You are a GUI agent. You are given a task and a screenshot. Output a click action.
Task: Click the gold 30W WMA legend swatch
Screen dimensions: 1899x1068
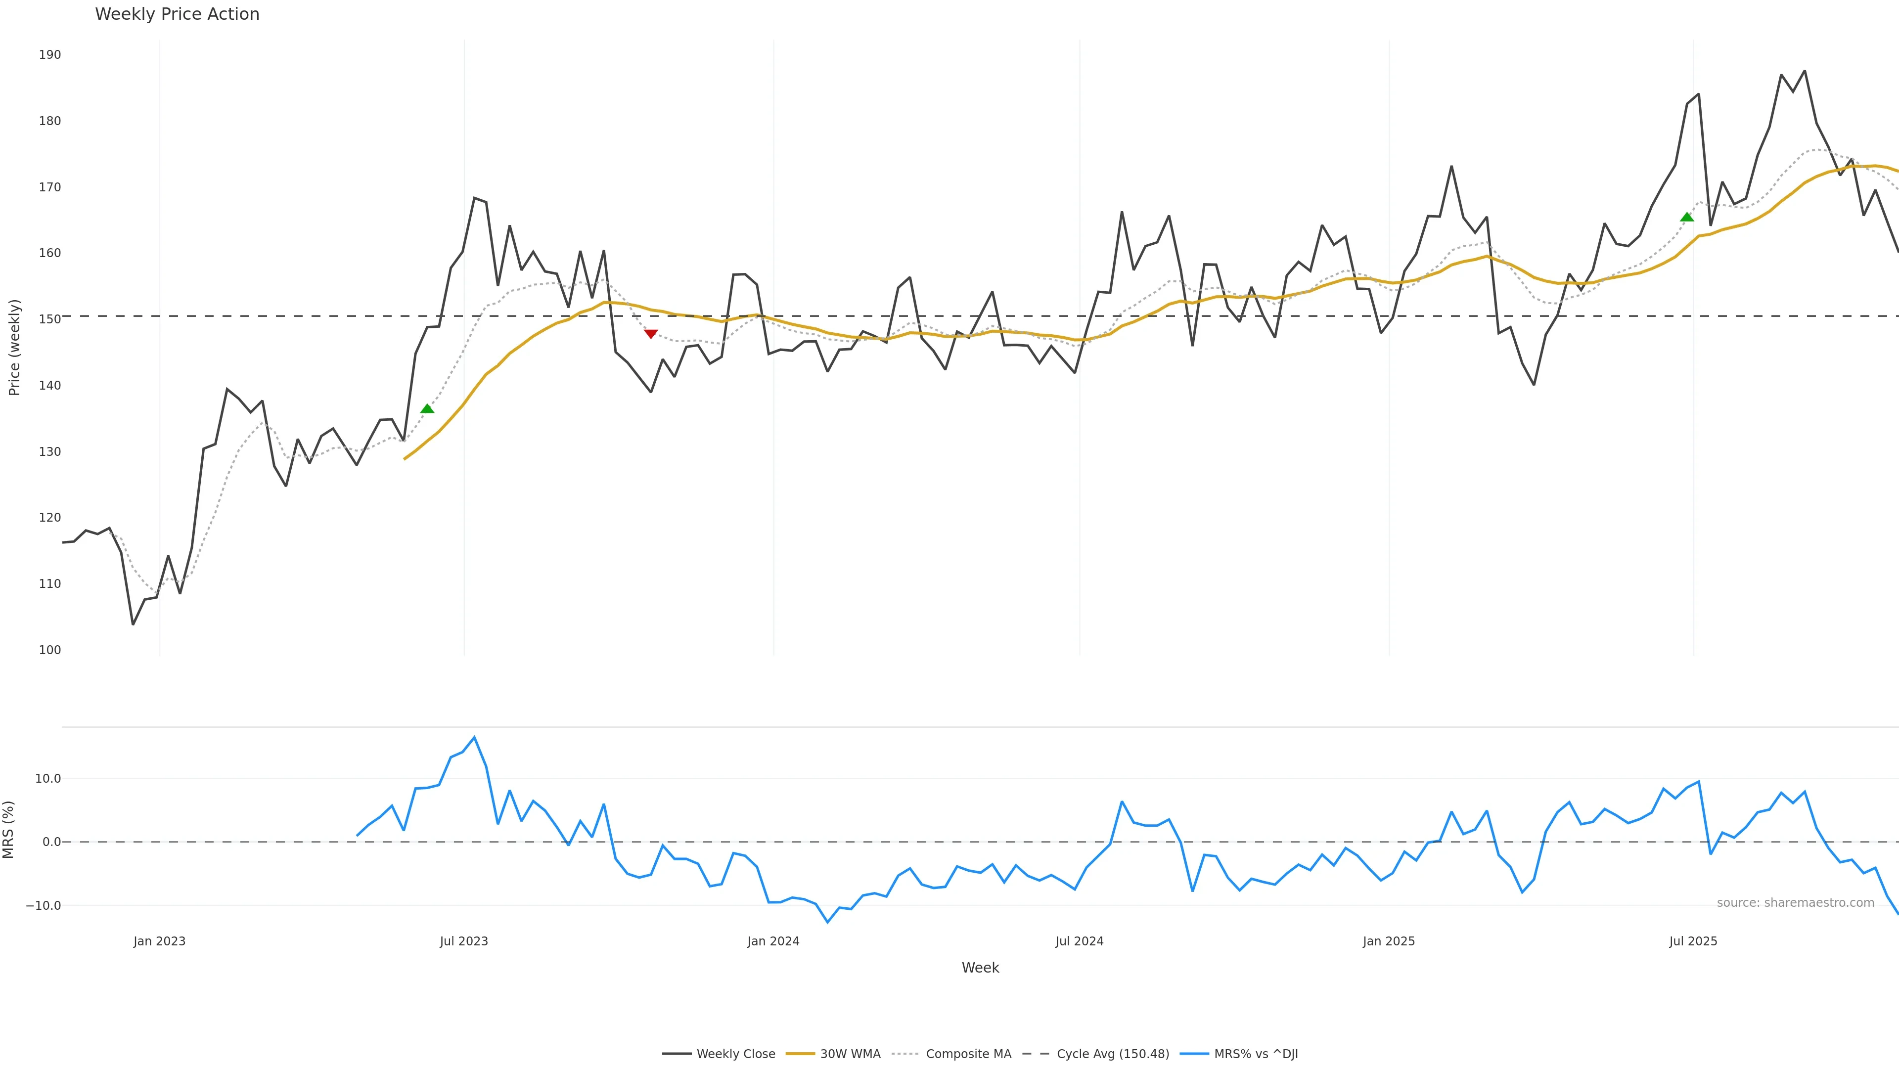click(800, 1054)
